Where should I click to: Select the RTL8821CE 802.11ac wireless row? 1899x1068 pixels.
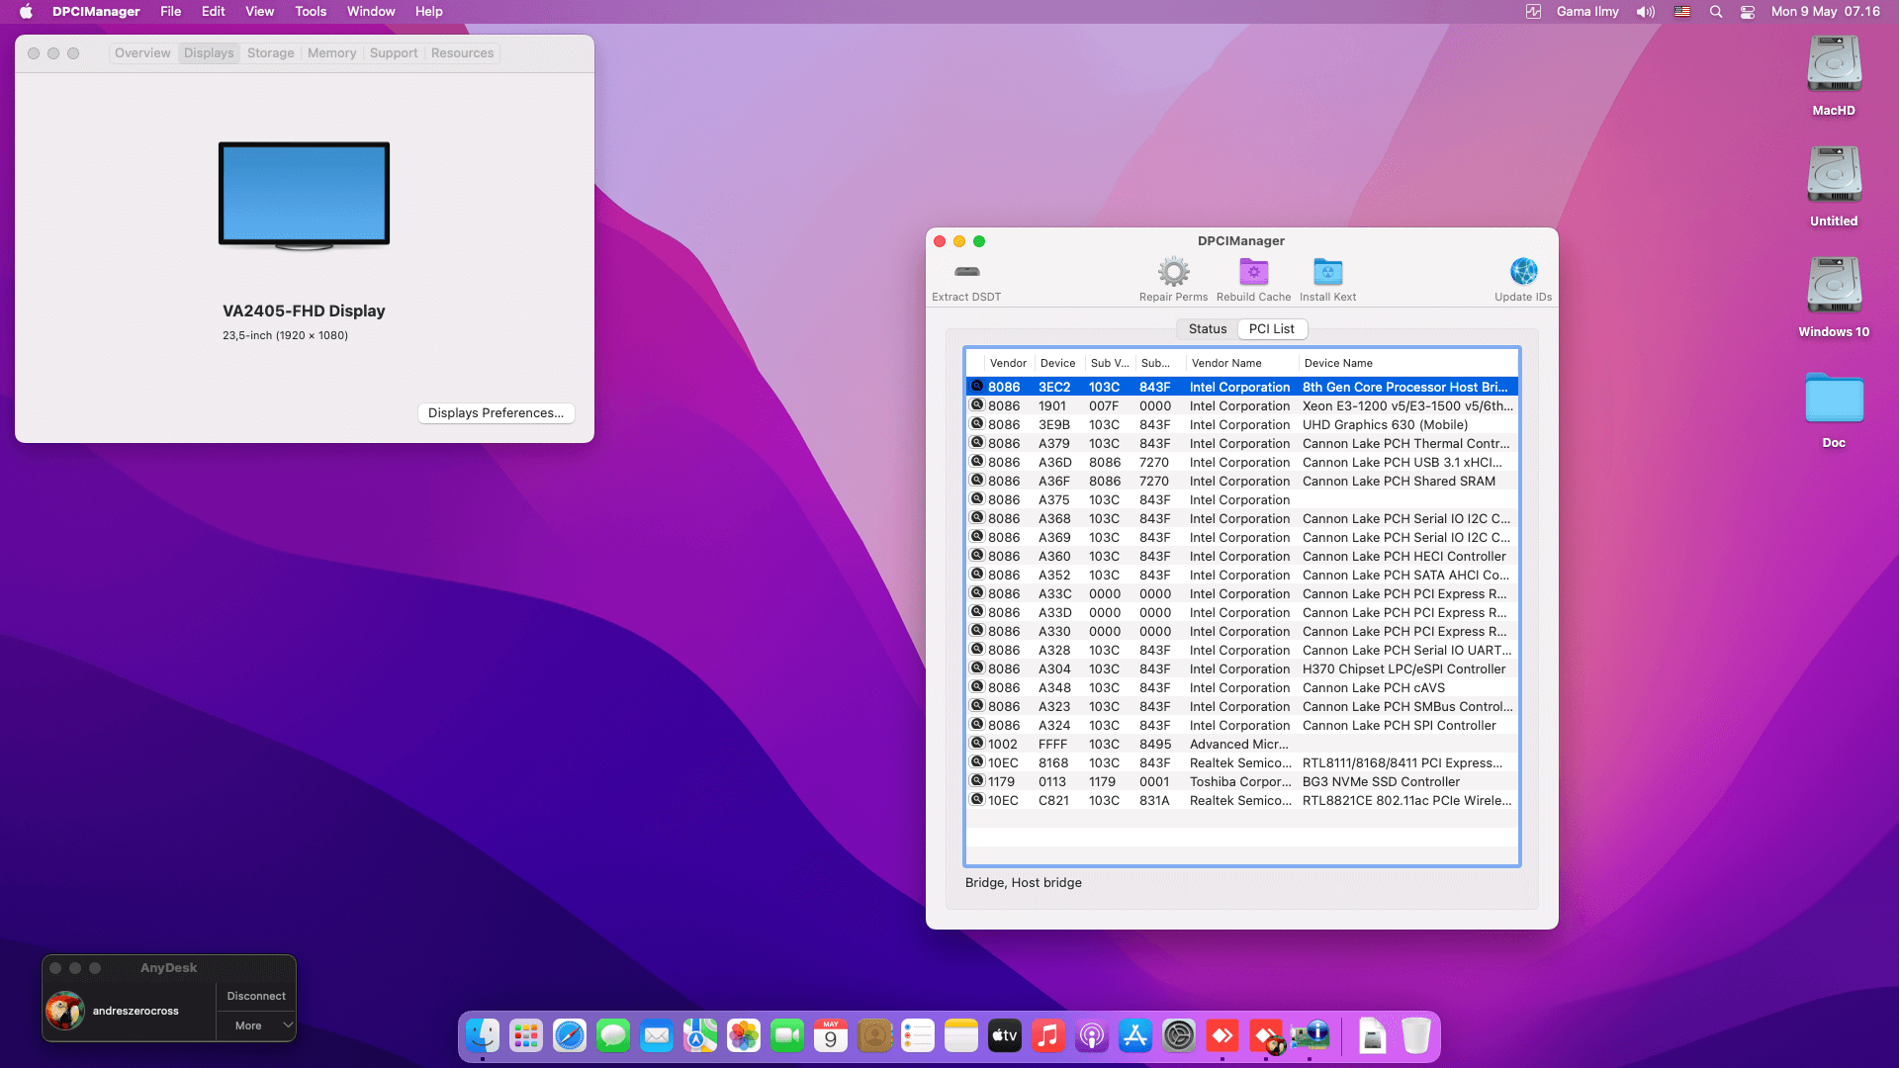pos(1242,801)
